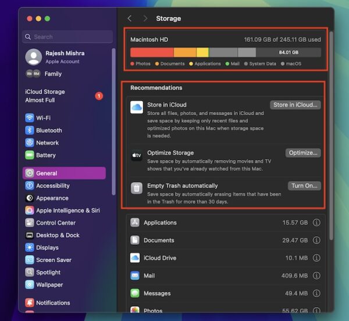Open info for Mail storage row

click(x=316, y=276)
